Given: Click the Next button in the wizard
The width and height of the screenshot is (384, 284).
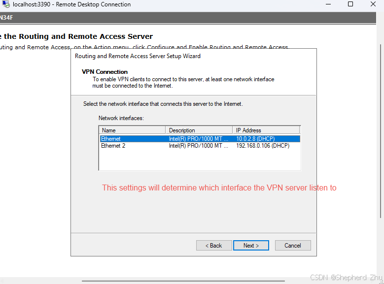Looking at the screenshot, I should coord(251,245).
